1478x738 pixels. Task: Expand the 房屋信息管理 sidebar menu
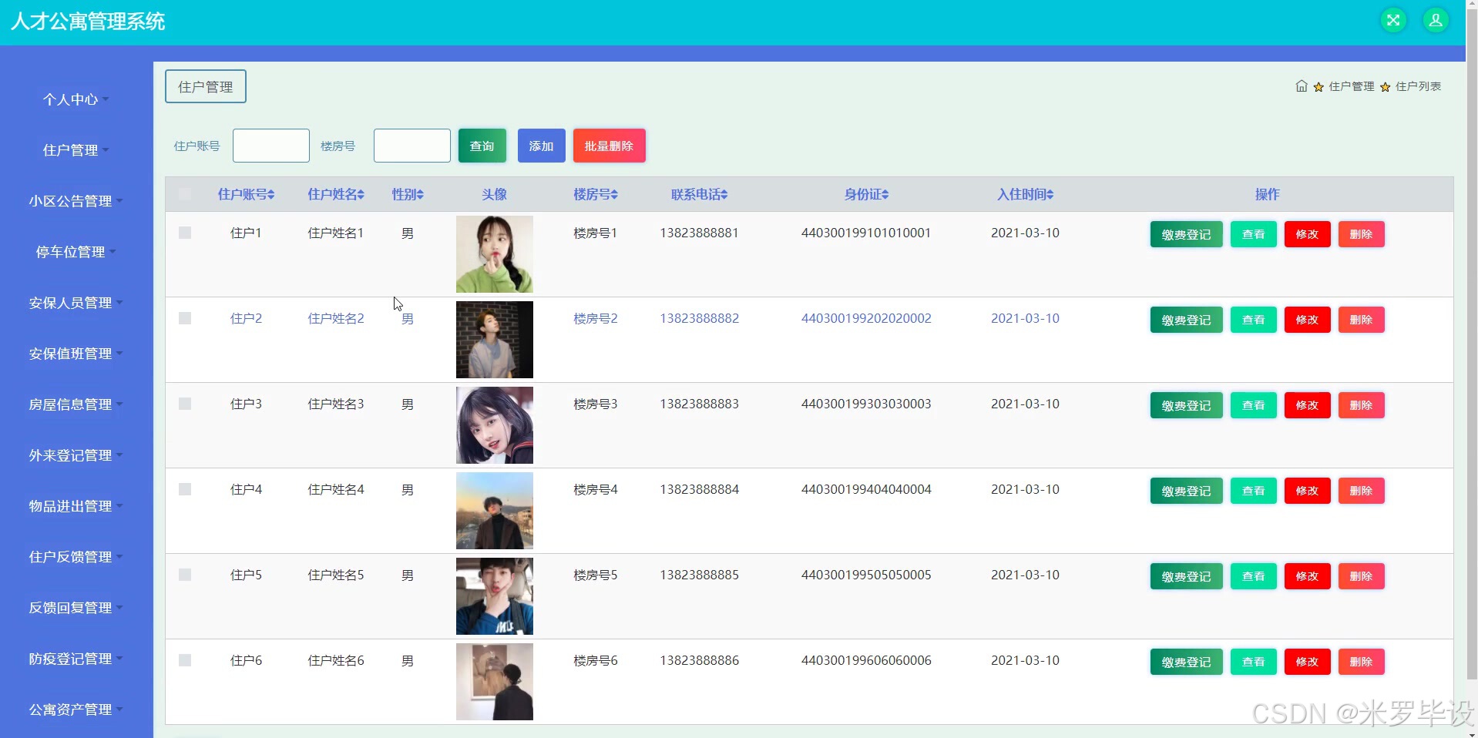pos(76,404)
